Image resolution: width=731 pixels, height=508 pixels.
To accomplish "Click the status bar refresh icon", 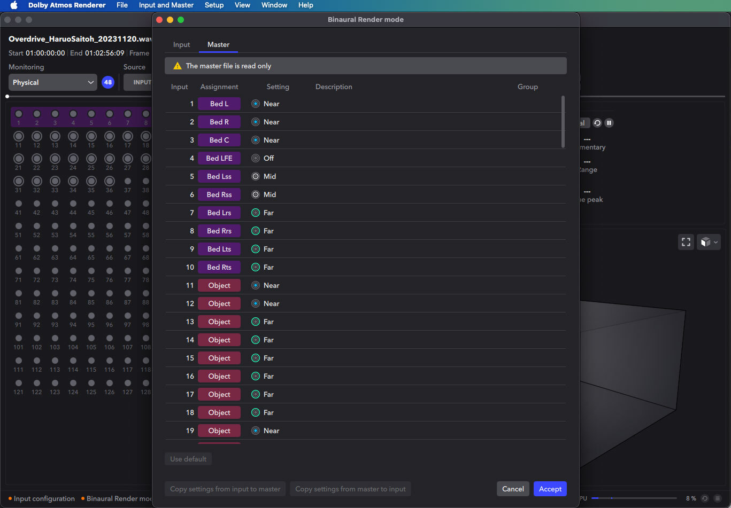I will tap(705, 498).
